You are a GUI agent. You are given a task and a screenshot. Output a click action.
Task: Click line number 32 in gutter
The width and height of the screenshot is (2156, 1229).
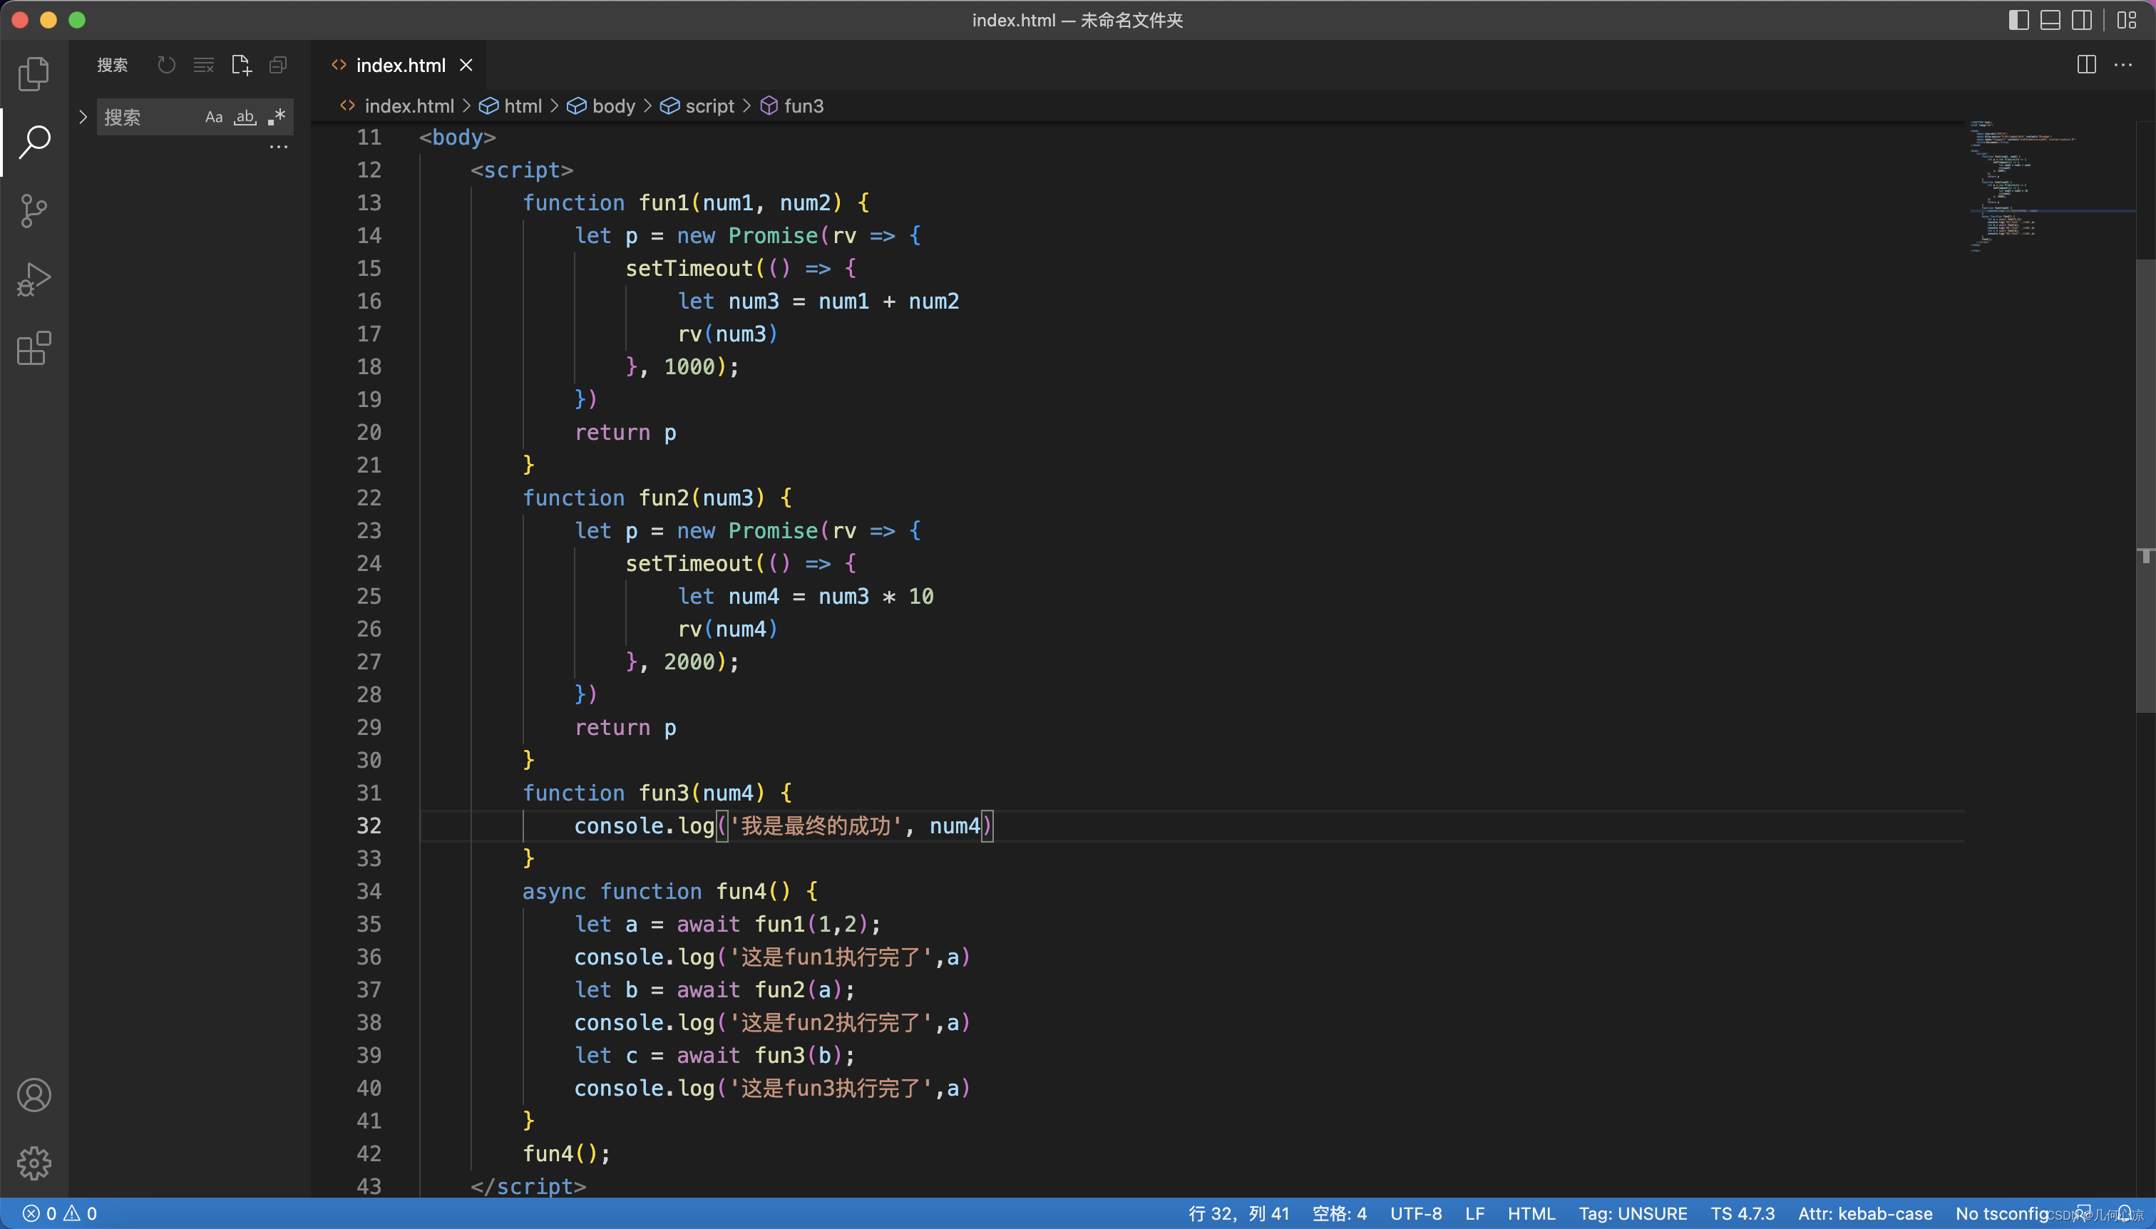click(x=369, y=826)
